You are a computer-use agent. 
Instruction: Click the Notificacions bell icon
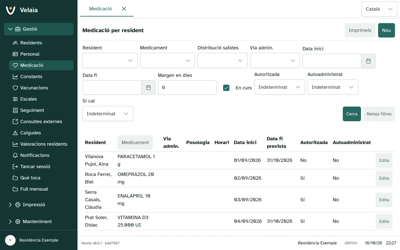pos(15,155)
